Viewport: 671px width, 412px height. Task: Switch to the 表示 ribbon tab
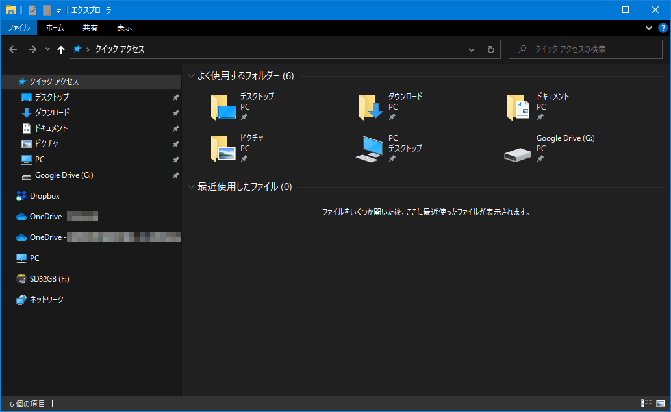tap(125, 28)
